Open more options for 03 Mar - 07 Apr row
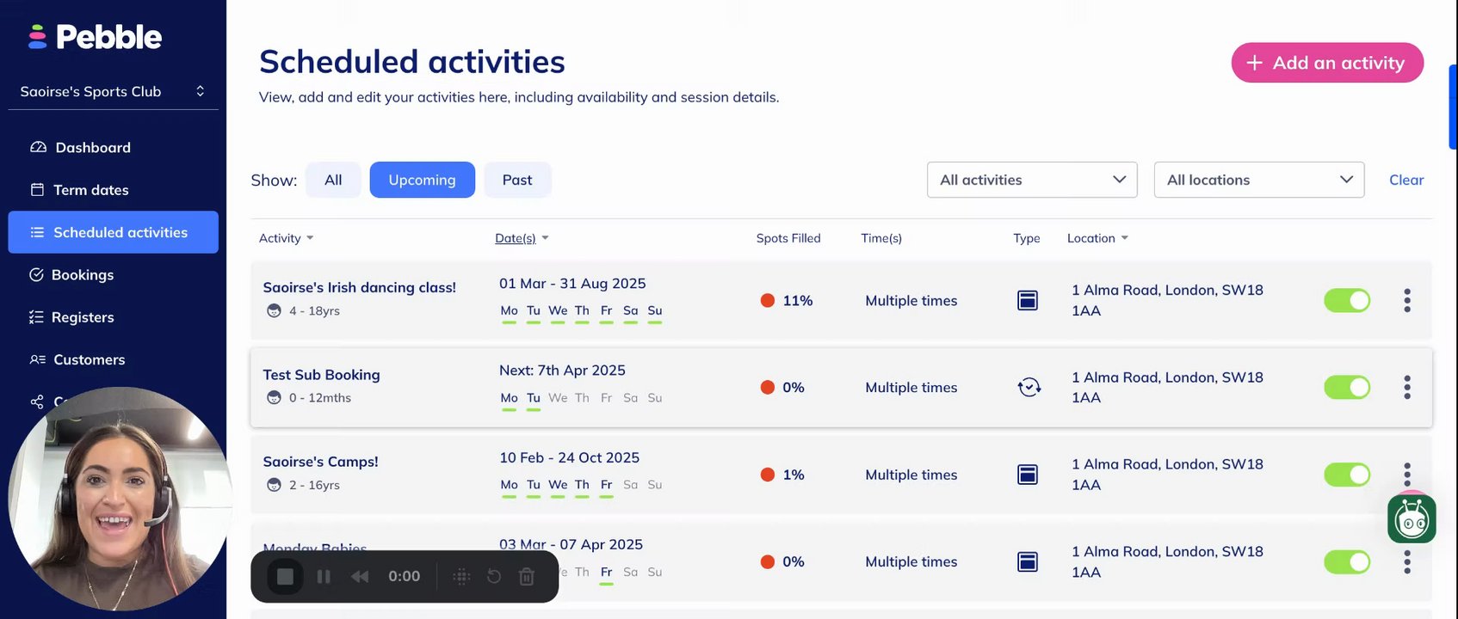 [x=1407, y=562]
